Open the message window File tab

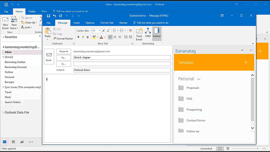click(49, 23)
